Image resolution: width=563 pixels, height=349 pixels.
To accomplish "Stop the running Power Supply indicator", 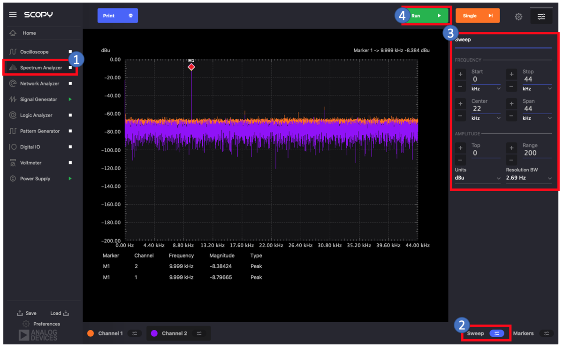I will click(x=70, y=178).
